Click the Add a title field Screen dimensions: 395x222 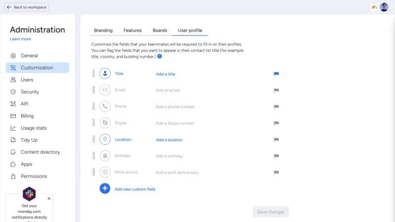pos(165,74)
